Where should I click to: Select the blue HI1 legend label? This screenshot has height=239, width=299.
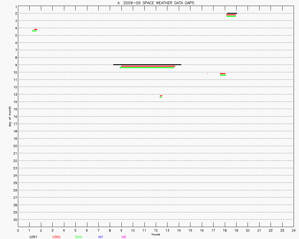(101, 237)
